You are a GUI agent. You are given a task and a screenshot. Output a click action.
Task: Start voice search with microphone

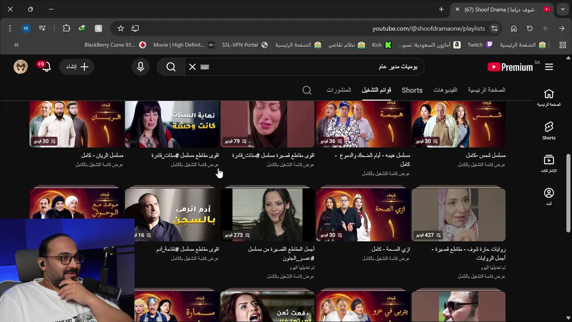(x=140, y=67)
